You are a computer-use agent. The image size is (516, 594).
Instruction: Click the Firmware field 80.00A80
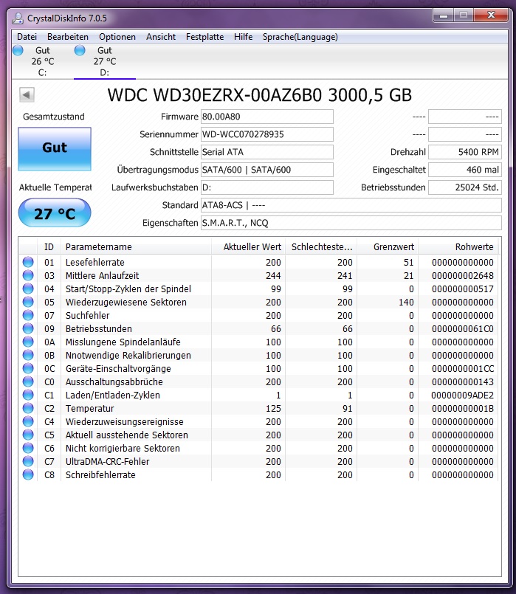click(267, 117)
